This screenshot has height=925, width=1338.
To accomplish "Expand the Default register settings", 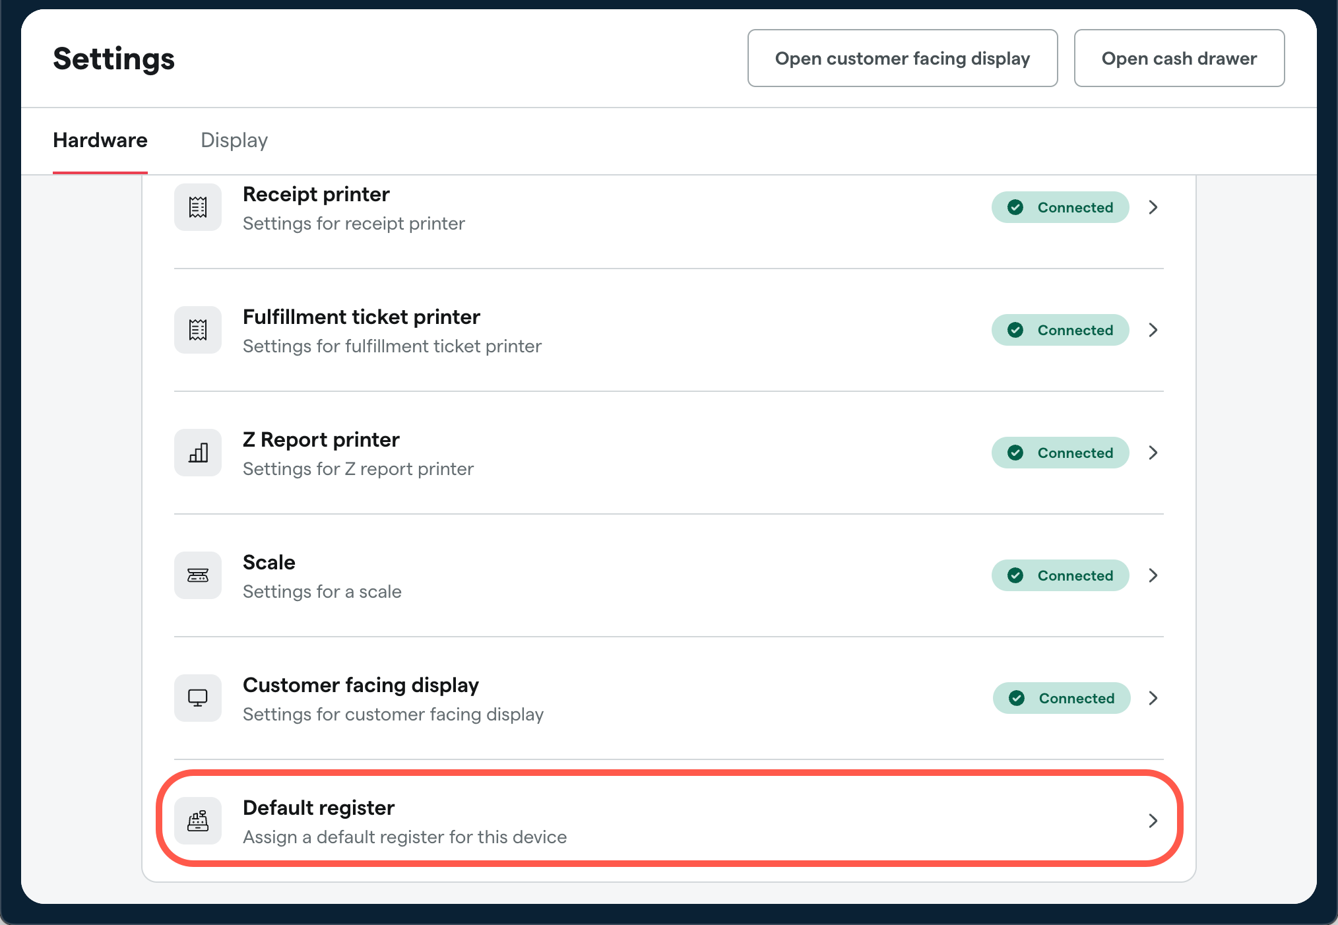I will [x=1153, y=821].
